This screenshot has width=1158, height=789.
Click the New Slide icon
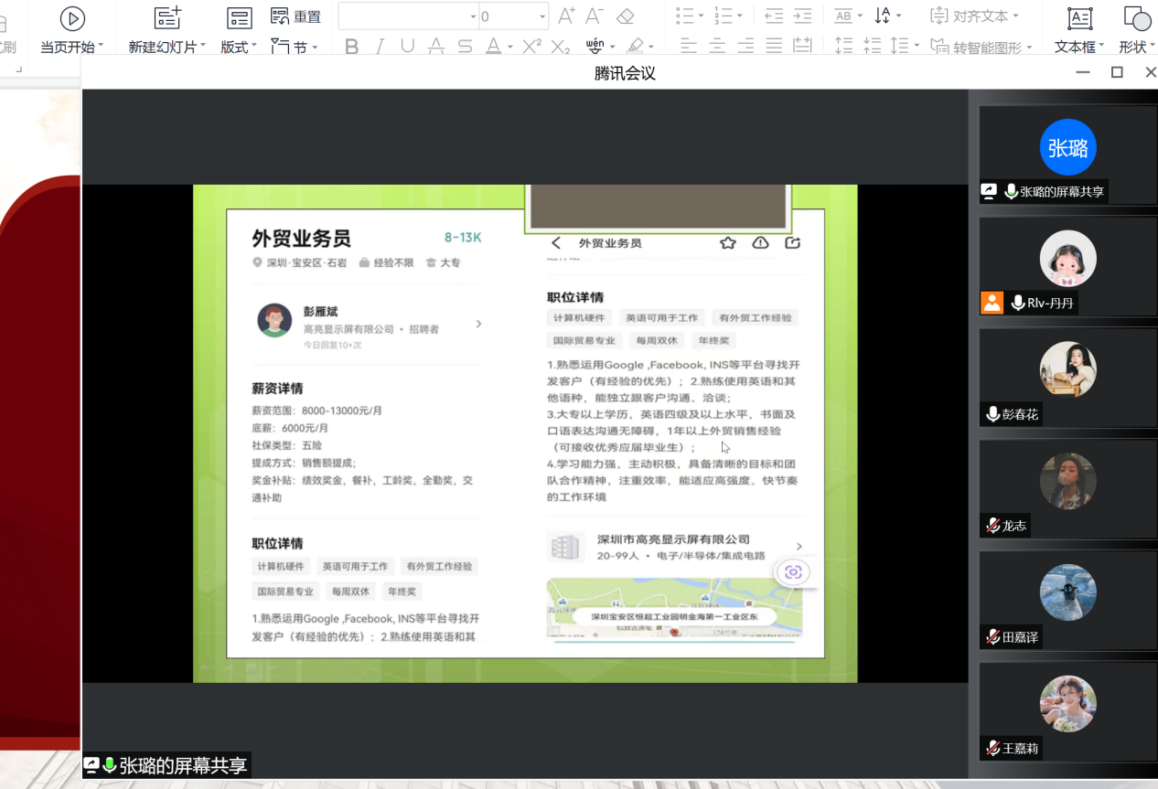point(166,17)
